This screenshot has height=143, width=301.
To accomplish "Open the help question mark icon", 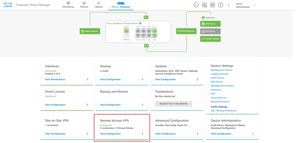I will (x=221, y=5).
